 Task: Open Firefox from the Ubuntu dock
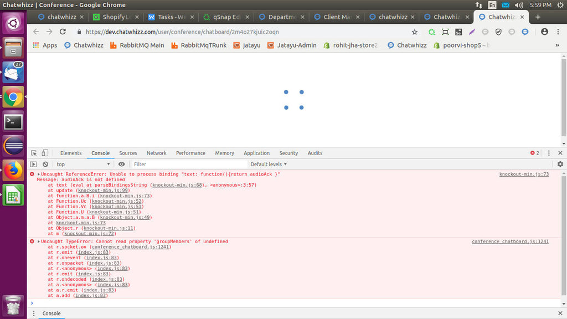point(13,170)
